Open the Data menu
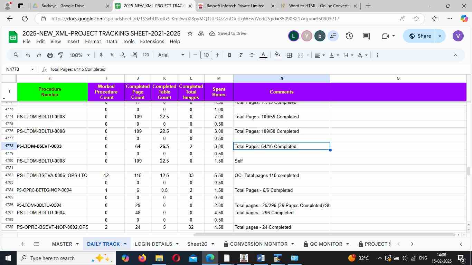Viewport: 472px width, 265px height. point(112,41)
